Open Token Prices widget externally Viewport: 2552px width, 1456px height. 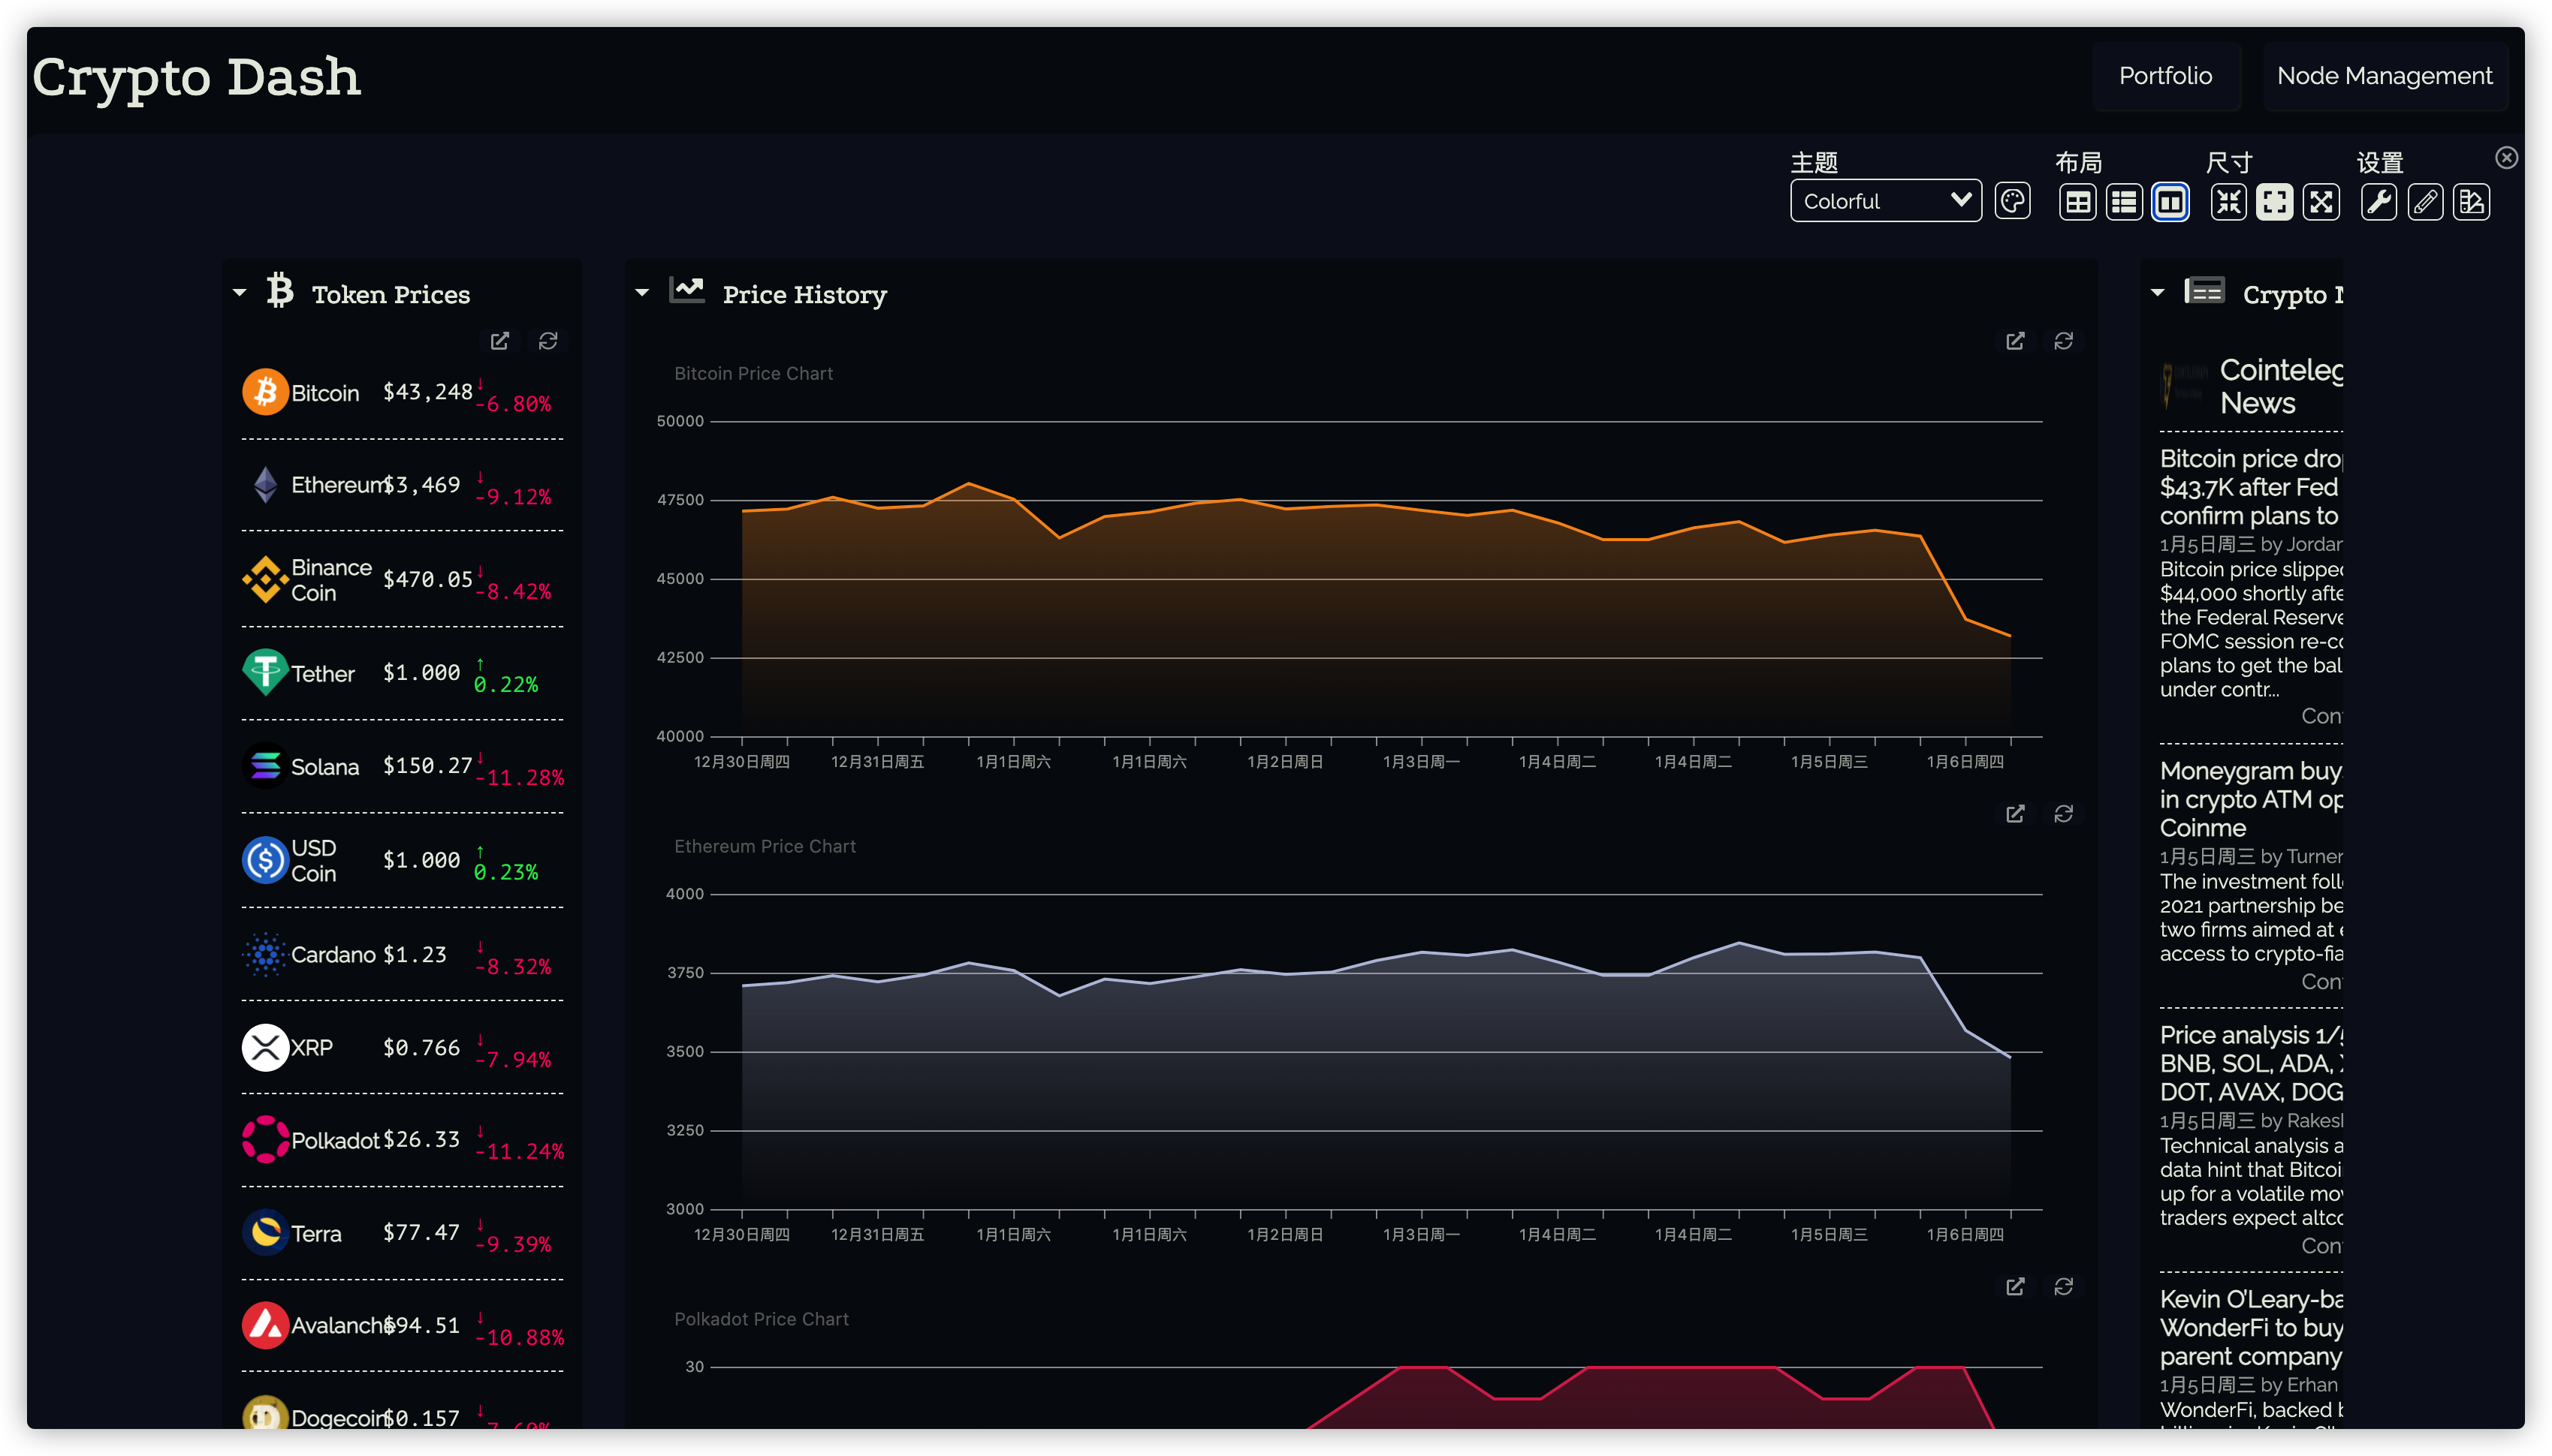click(499, 341)
